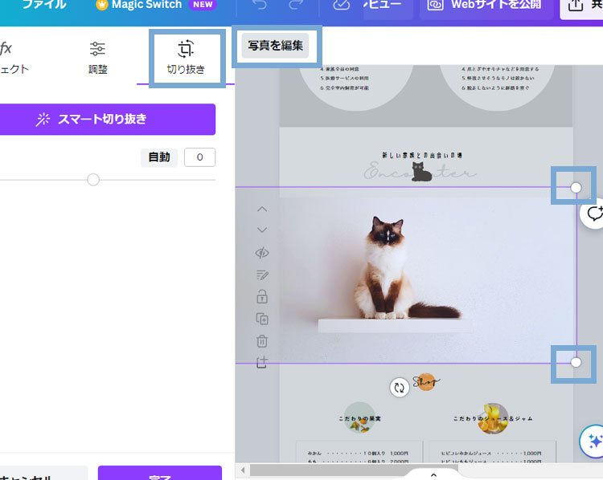Click the delete page trash icon
603x480 pixels.
click(262, 341)
